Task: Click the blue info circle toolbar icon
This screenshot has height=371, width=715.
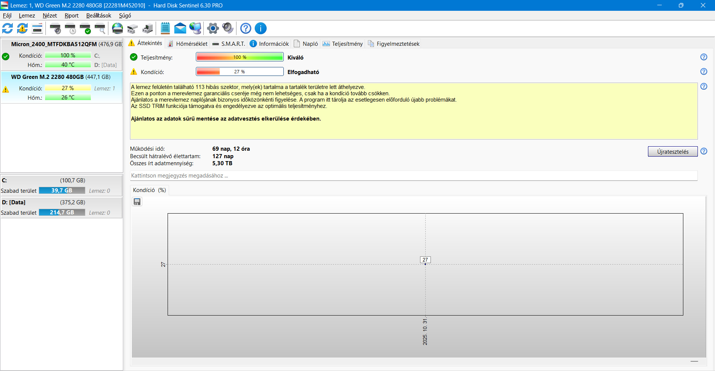Action: click(x=261, y=28)
